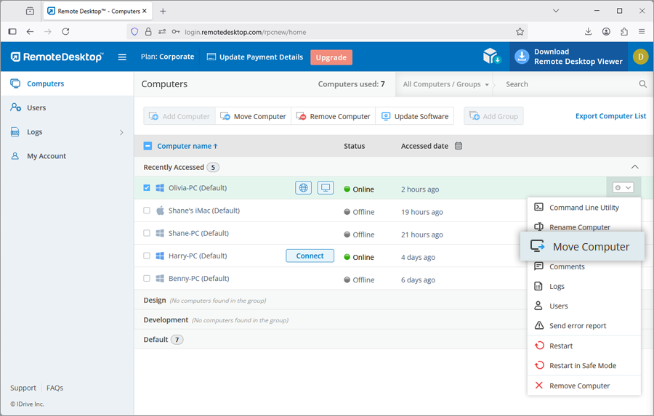Open the FAQs link
Viewport: 654px width, 416px height.
pyautogui.click(x=54, y=388)
